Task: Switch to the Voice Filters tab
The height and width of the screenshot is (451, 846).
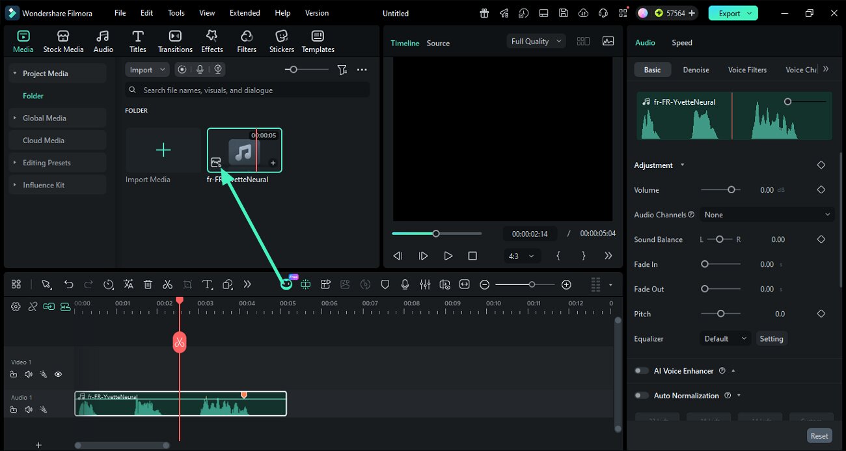Action: pyautogui.click(x=747, y=70)
